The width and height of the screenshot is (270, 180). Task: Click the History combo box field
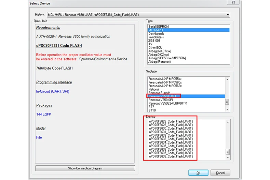[138, 15]
